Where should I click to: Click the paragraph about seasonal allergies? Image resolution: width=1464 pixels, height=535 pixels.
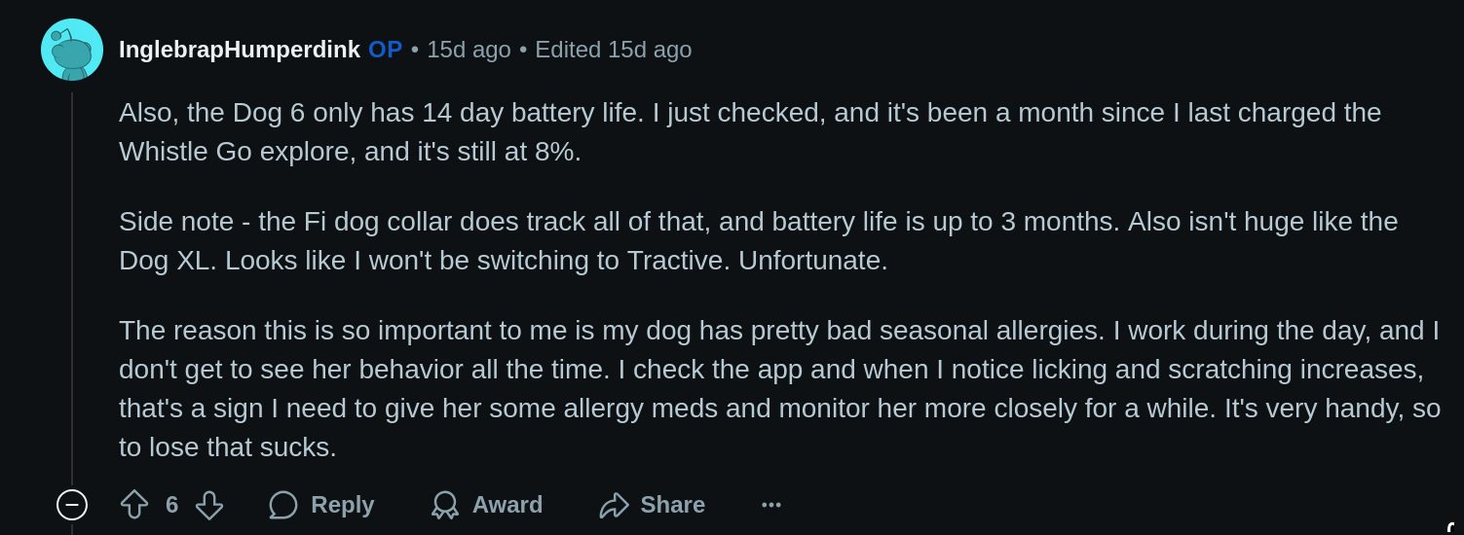(779, 389)
